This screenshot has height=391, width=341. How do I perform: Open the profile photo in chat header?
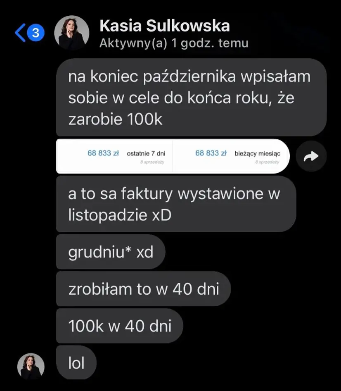(72, 33)
